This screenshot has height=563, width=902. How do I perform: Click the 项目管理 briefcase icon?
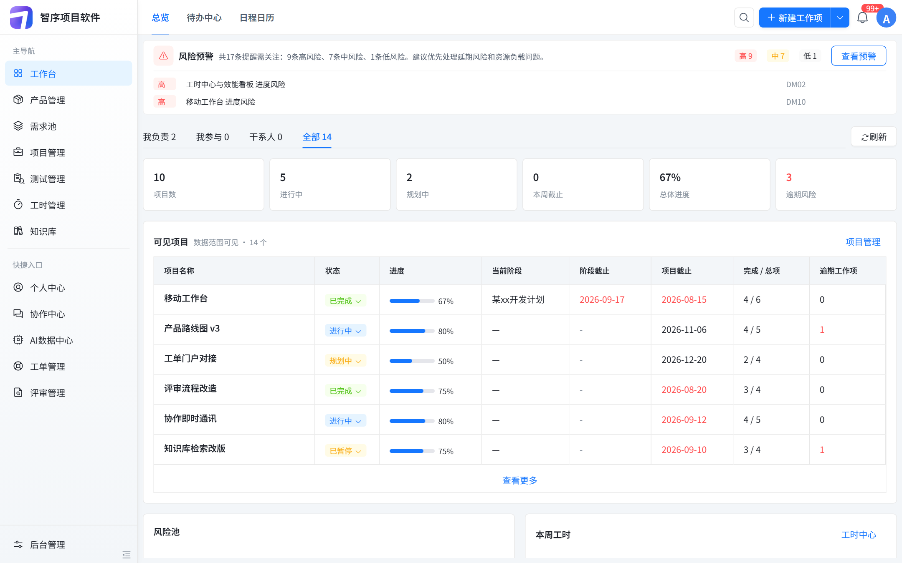click(18, 152)
